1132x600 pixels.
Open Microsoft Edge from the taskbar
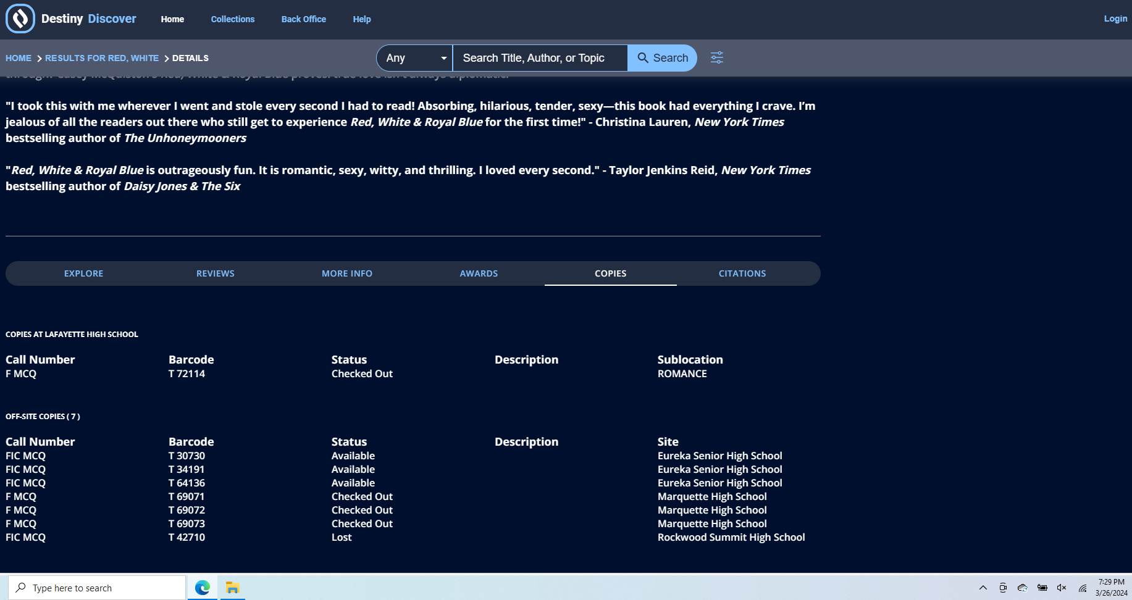(203, 588)
